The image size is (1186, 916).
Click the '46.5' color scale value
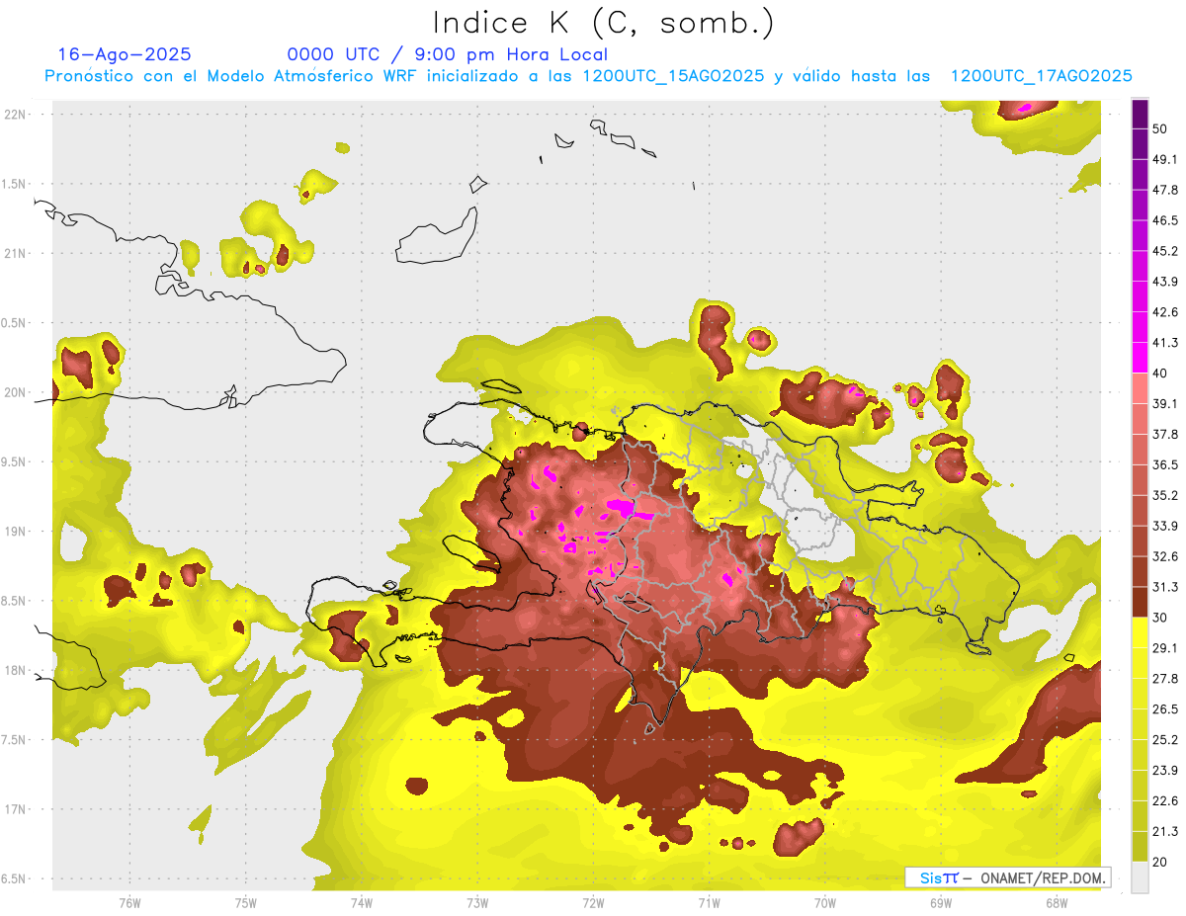(x=1165, y=220)
